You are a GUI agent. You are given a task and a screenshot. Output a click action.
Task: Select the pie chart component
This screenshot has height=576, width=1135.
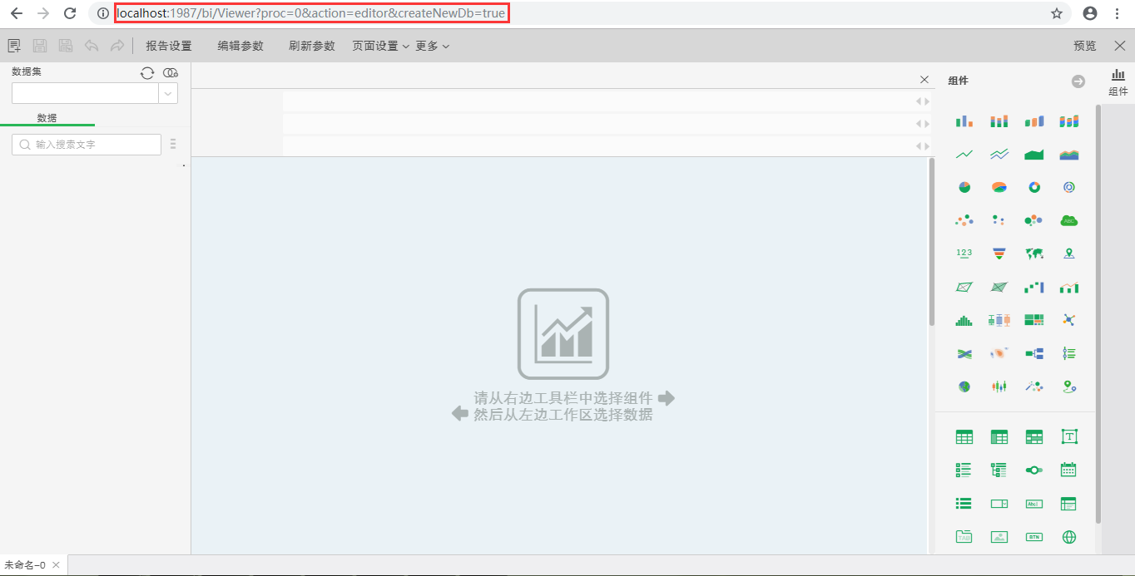click(964, 188)
